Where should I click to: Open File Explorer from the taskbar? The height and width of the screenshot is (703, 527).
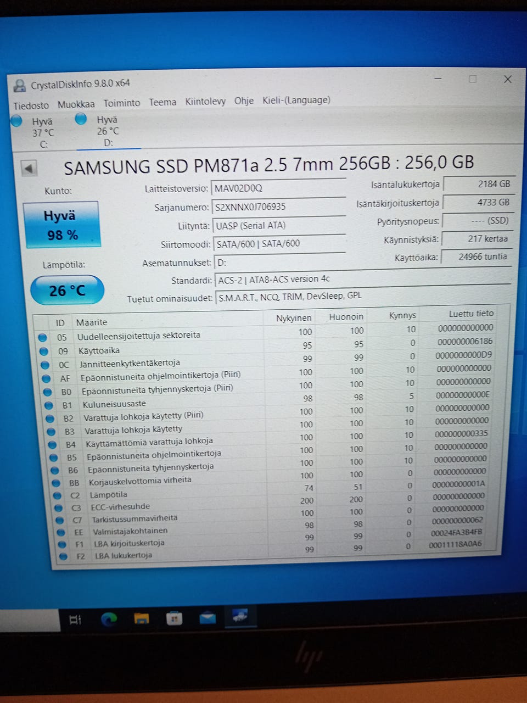point(142,619)
